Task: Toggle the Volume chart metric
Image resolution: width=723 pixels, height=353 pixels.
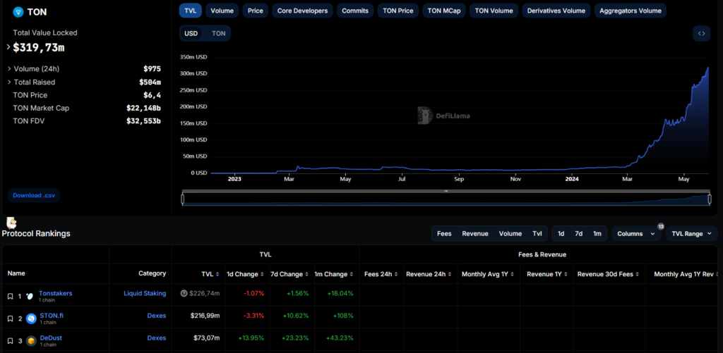Action: (x=222, y=11)
